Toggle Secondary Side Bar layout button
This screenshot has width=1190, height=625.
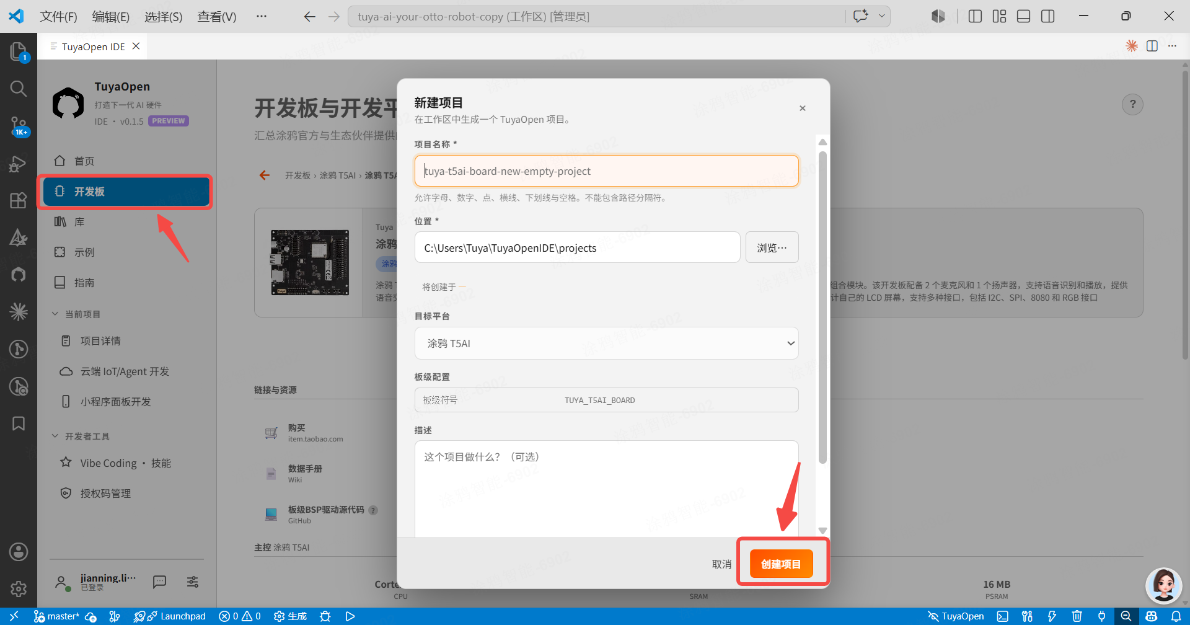point(1048,16)
